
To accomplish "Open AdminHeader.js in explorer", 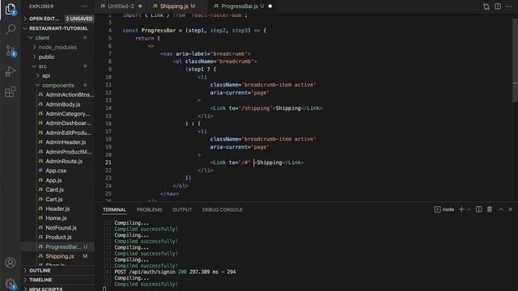I will [x=66, y=142].
